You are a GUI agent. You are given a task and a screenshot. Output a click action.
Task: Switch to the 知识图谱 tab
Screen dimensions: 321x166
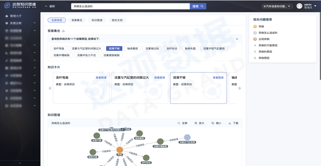(97, 20)
